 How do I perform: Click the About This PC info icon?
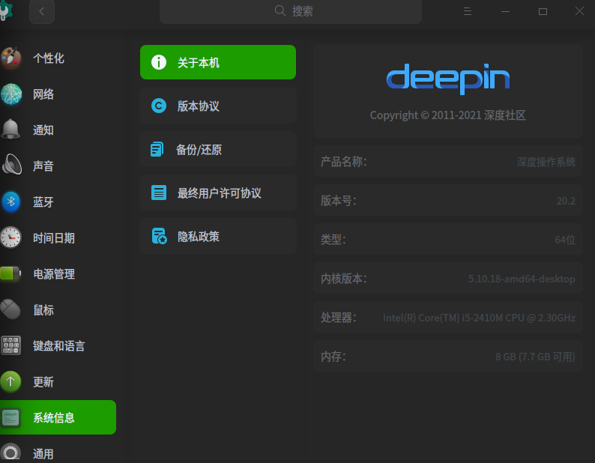[x=159, y=62]
